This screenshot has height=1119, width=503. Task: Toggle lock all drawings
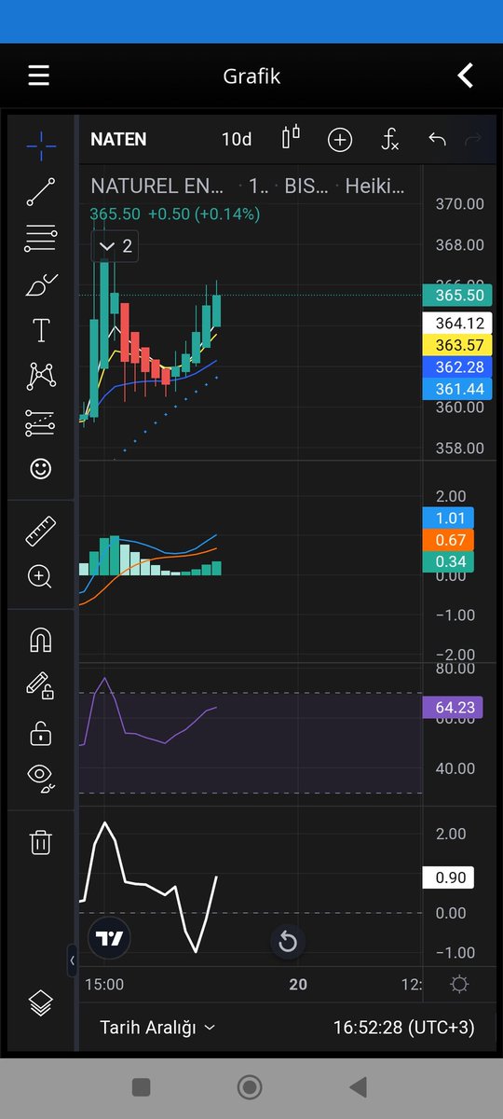pyautogui.click(x=40, y=733)
